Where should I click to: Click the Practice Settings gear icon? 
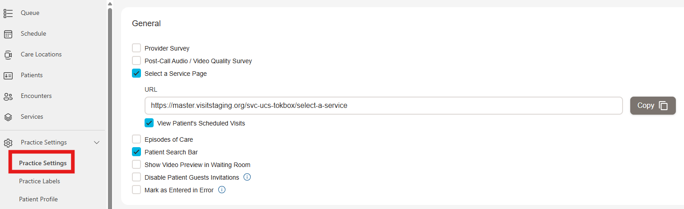click(8, 143)
